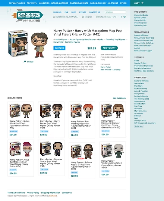Image resolution: width=164 pixels, height=201 pixels.
Task: Open See Category link
Action: pyautogui.click(x=119, y=98)
